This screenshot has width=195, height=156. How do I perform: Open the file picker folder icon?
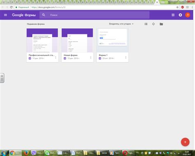click(x=161, y=24)
